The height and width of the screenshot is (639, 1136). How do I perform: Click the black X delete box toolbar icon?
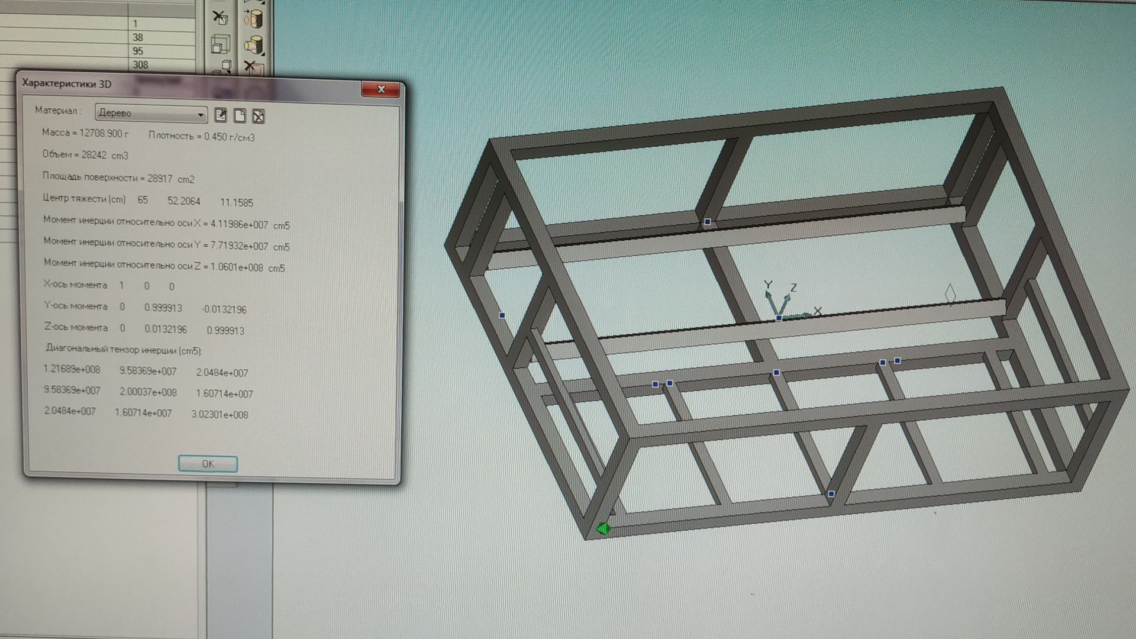pos(220,18)
